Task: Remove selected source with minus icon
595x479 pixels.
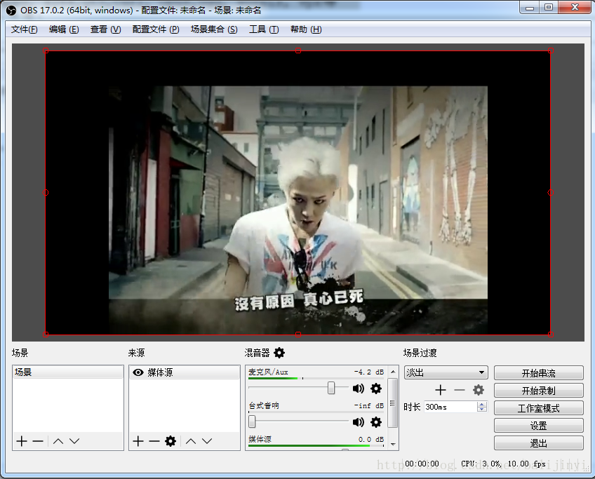Action: [x=154, y=441]
